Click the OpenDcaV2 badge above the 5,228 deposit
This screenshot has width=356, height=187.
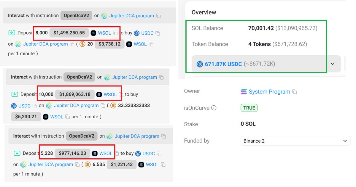[82, 136]
